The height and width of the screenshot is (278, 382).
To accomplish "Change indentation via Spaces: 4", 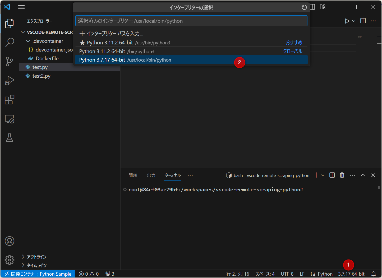I will pos(265,274).
